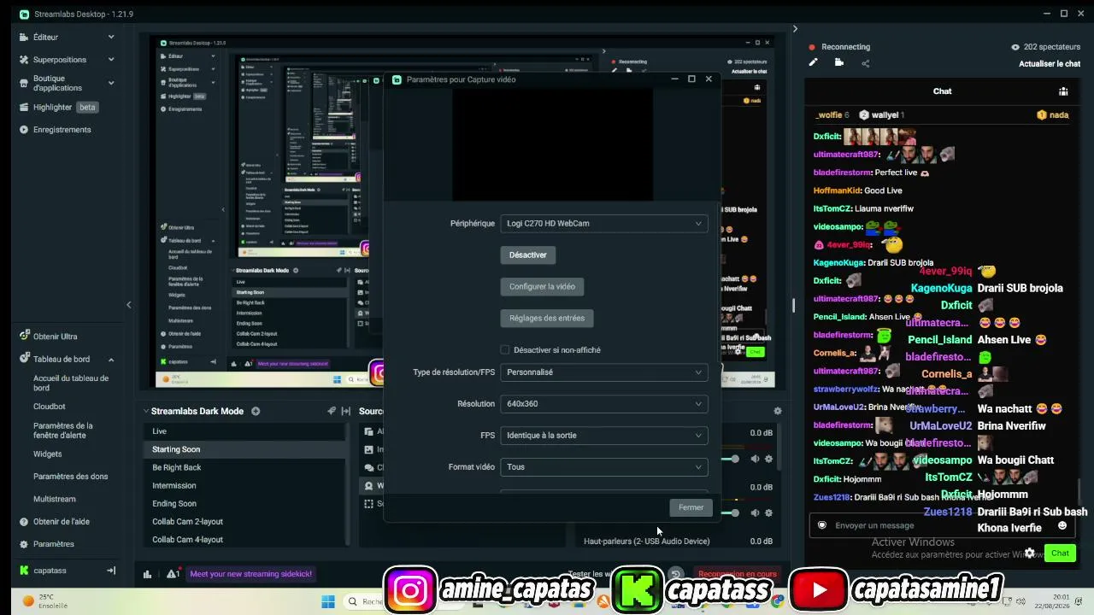1094x615 pixels.
Task: Adjust the second mixer volume slider
Action: (734, 512)
